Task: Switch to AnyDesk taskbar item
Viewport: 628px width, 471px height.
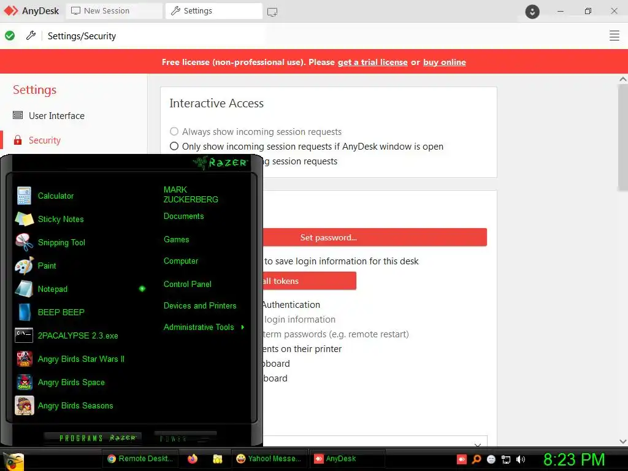Action: pyautogui.click(x=347, y=459)
